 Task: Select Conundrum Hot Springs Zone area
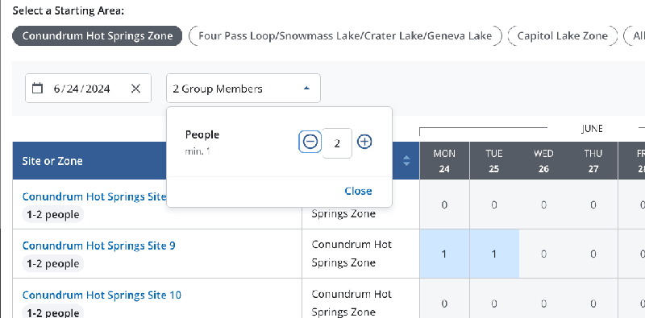tap(97, 35)
